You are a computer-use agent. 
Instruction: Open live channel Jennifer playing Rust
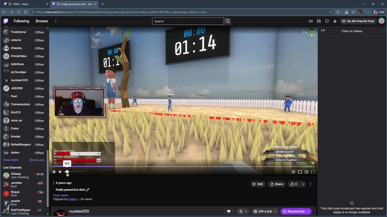click(x=24, y=184)
